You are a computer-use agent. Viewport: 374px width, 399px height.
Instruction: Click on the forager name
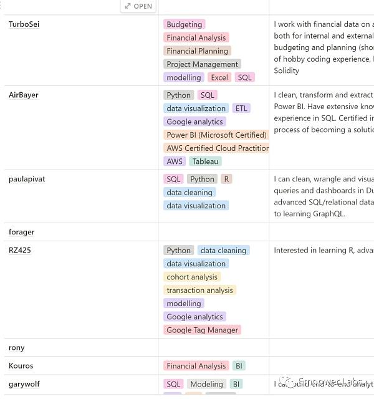click(x=22, y=232)
